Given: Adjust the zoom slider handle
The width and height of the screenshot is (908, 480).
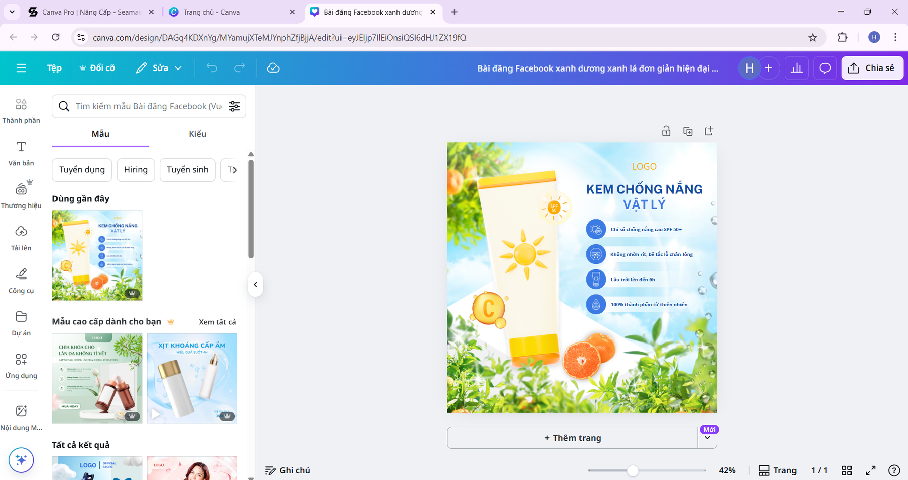Looking at the screenshot, I should 633,470.
